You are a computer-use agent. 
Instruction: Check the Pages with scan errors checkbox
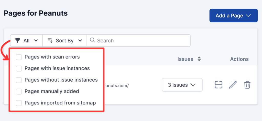coord(19,57)
